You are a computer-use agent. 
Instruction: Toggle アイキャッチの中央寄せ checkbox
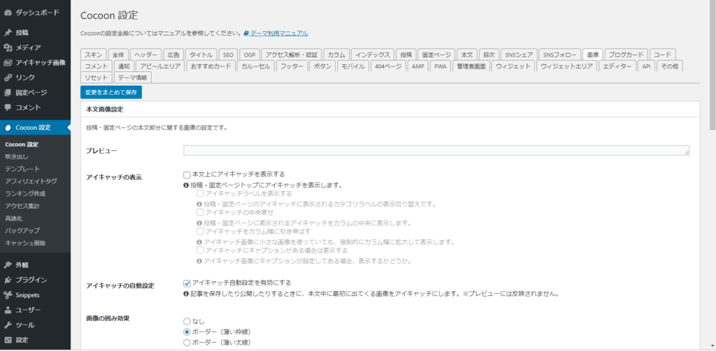tap(199, 212)
